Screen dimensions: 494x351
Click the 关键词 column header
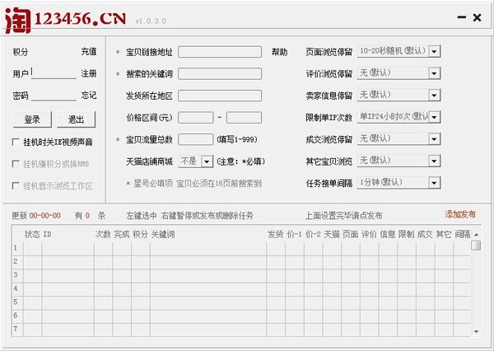(x=163, y=234)
